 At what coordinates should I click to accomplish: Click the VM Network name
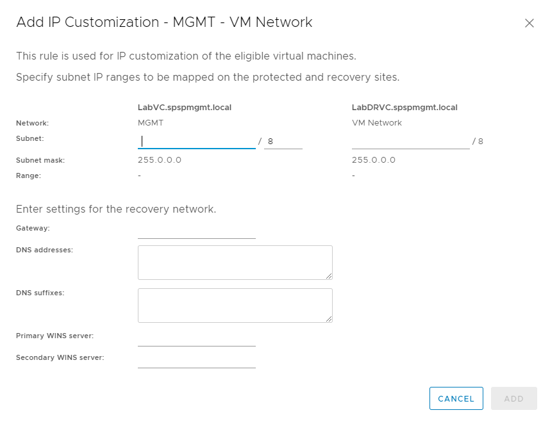click(377, 123)
